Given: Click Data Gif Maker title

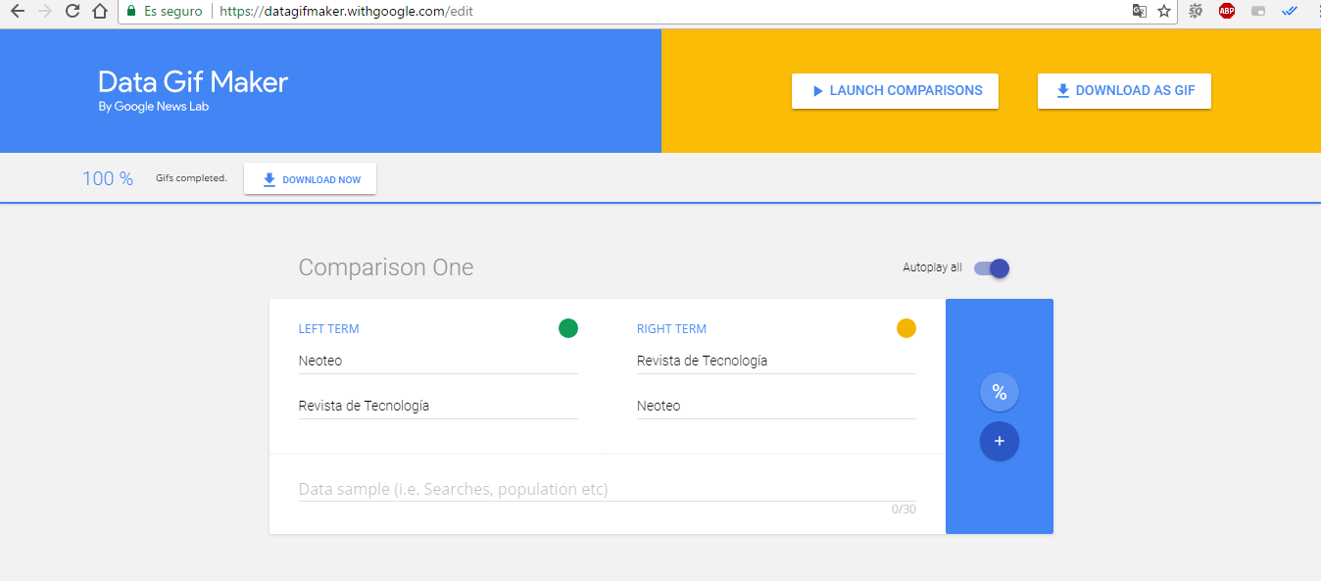Looking at the screenshot, I should [193, 81].
